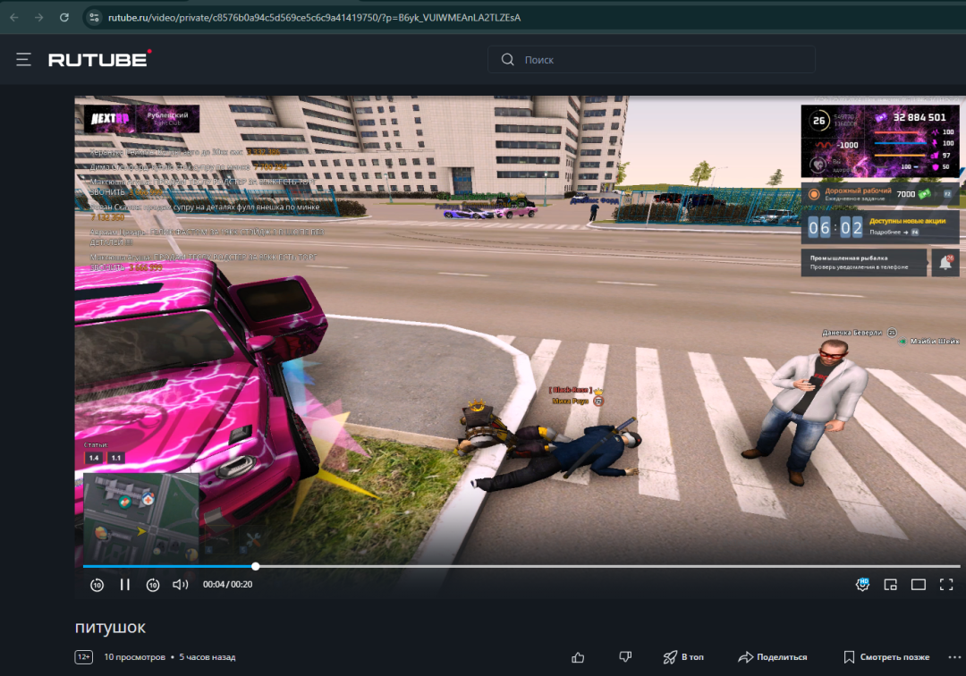This screenshot has width=966, height=676.
Task: Open video quality settings gear
Action: tap(862, 584)
